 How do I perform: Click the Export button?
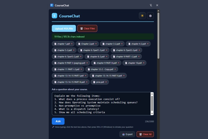127,134
